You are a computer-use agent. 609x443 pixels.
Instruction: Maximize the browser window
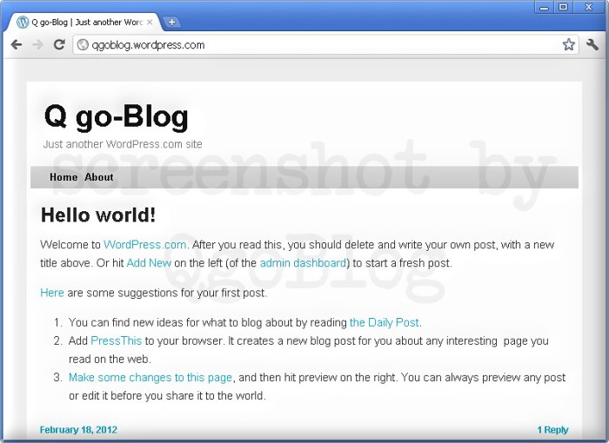pyautogui.click(x=563, y=7)
